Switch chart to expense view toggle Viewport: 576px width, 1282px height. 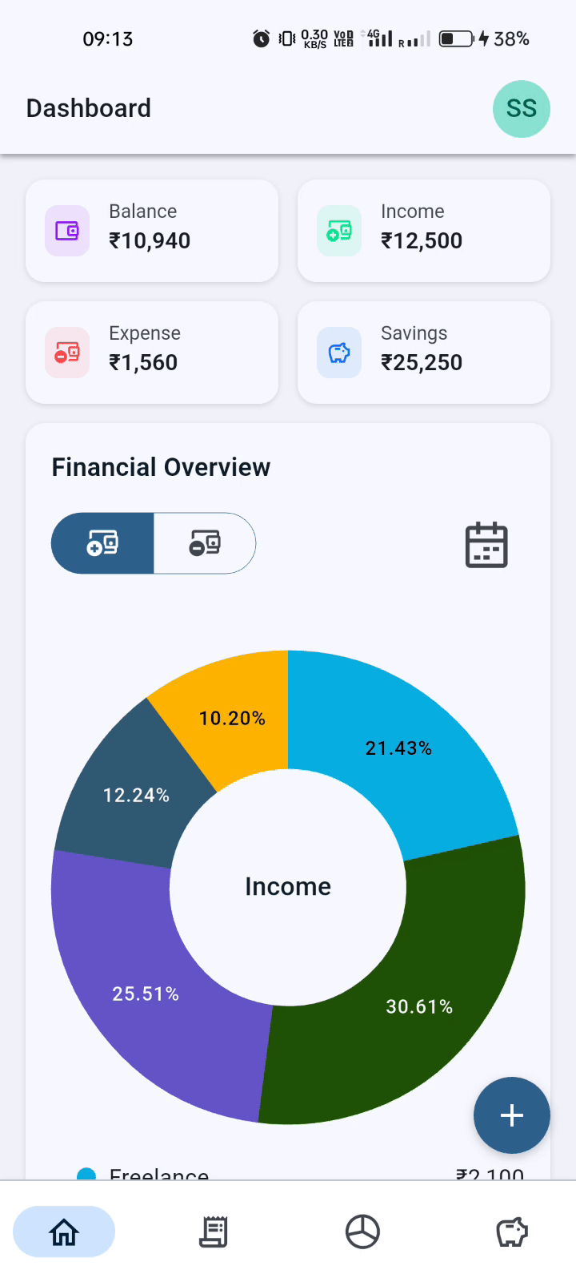(205, 543)
